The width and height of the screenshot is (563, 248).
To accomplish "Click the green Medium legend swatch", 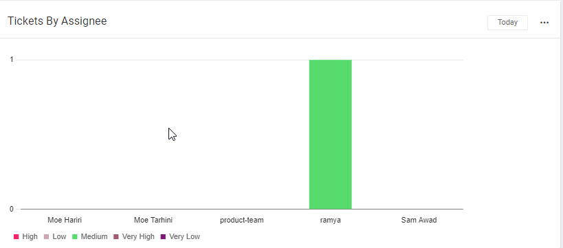I will [75, 237].
